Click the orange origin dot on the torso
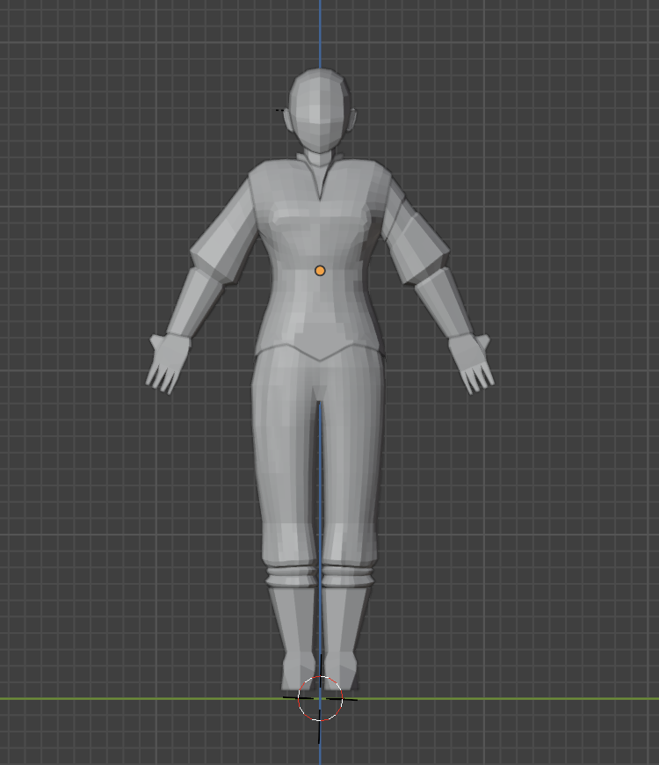Viewport: 659px width, 765px height. point(320,271)
